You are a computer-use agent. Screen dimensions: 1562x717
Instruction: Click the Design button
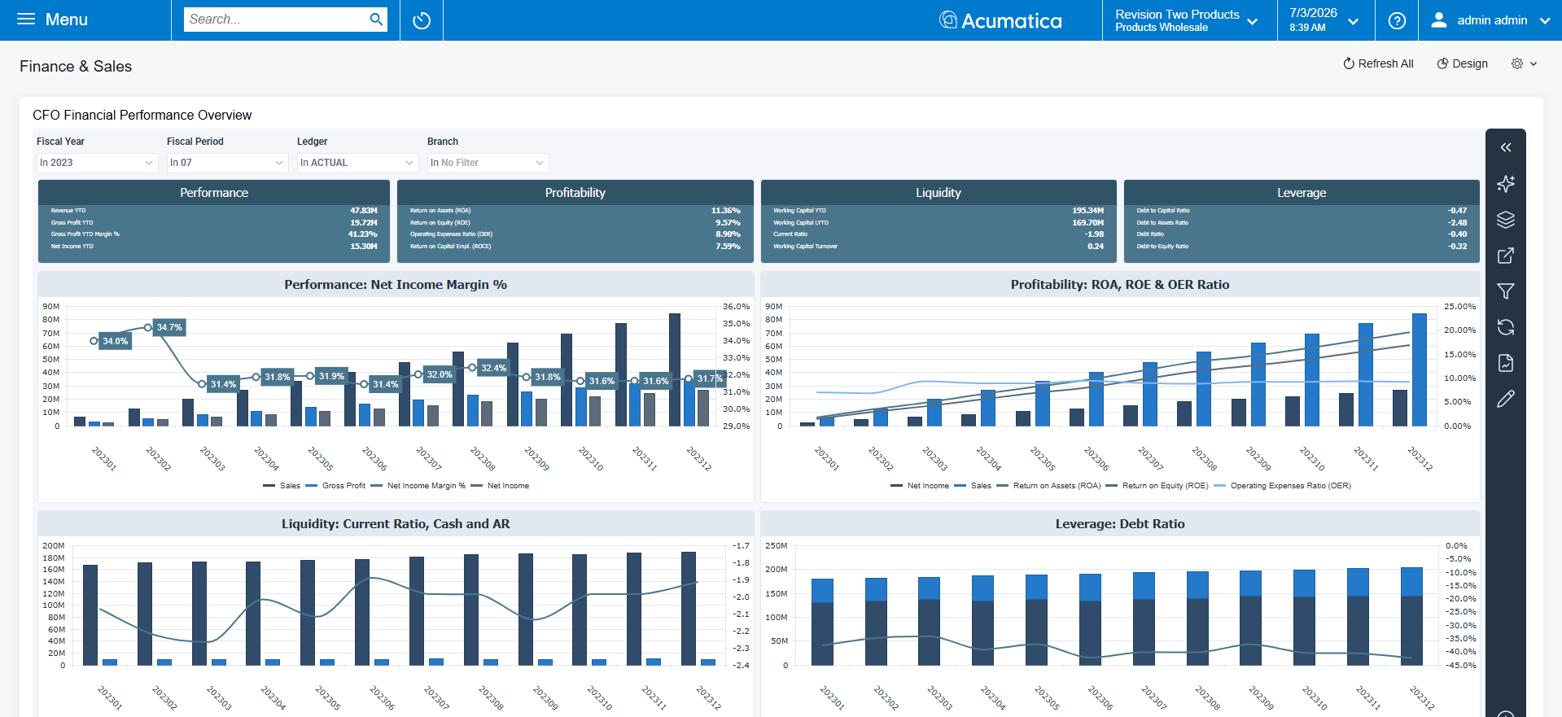click(1462, 63)
